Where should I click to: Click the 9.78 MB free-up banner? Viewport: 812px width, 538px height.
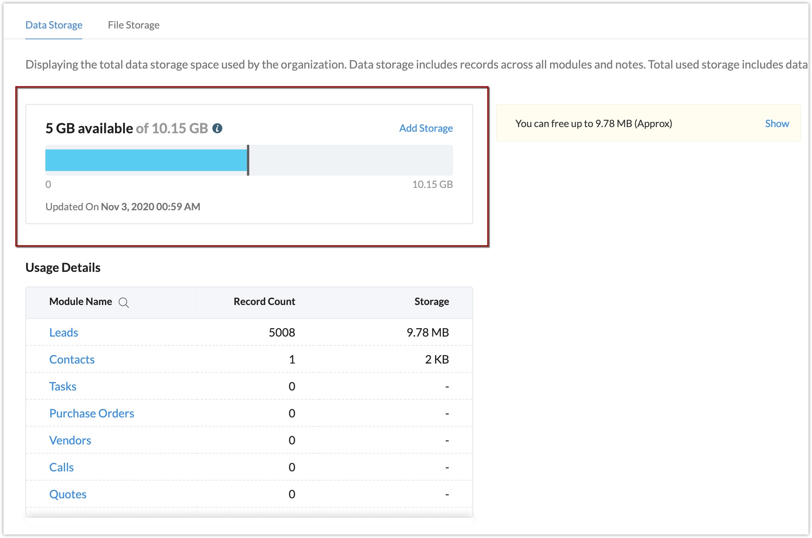point(594,123)
